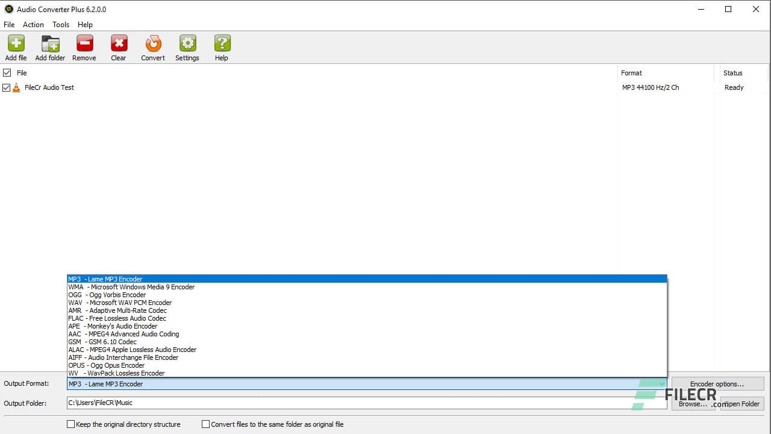The height and width of the screenshot is (434, 771).
Task: Click the VLC file icon beside FileCr Audio Test
Action: (x=16, y=87)
